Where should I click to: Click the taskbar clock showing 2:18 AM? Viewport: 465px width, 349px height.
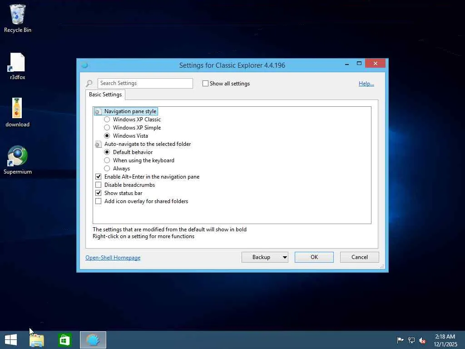[445, 340]
